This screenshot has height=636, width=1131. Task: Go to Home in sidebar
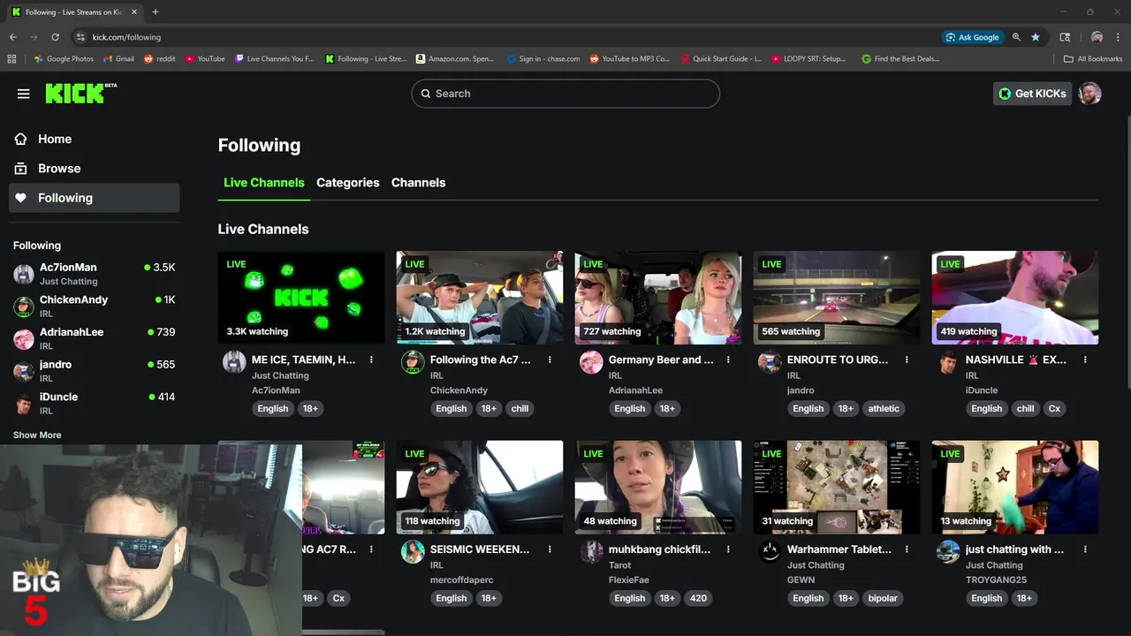94,139
